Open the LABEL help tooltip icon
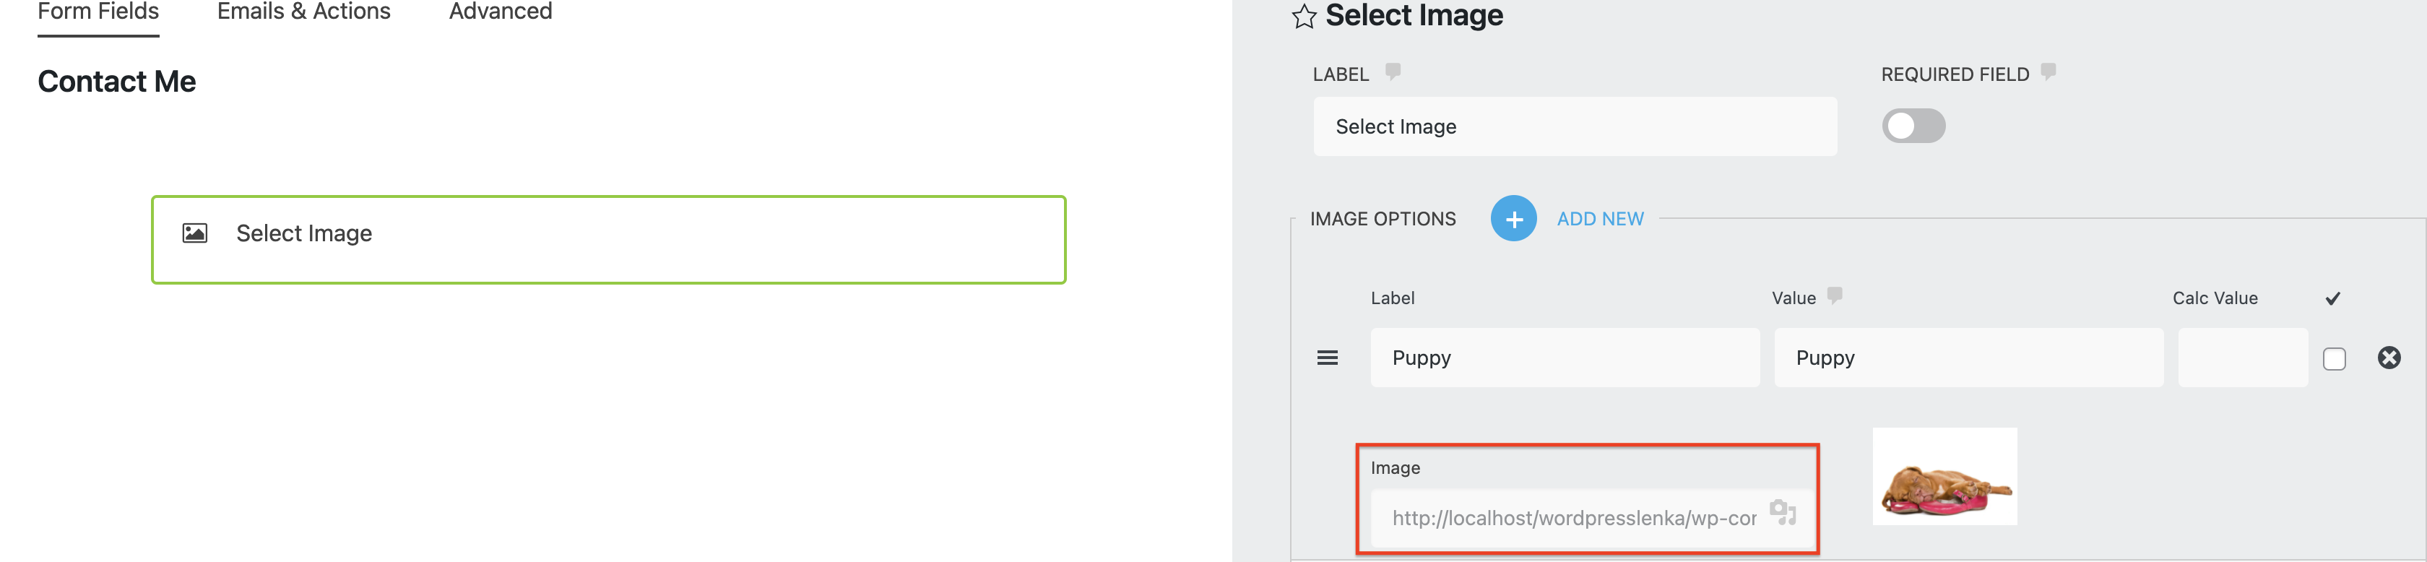Image resolution: width=2427 pixels, height=562 pixels. pos(1392,72)
